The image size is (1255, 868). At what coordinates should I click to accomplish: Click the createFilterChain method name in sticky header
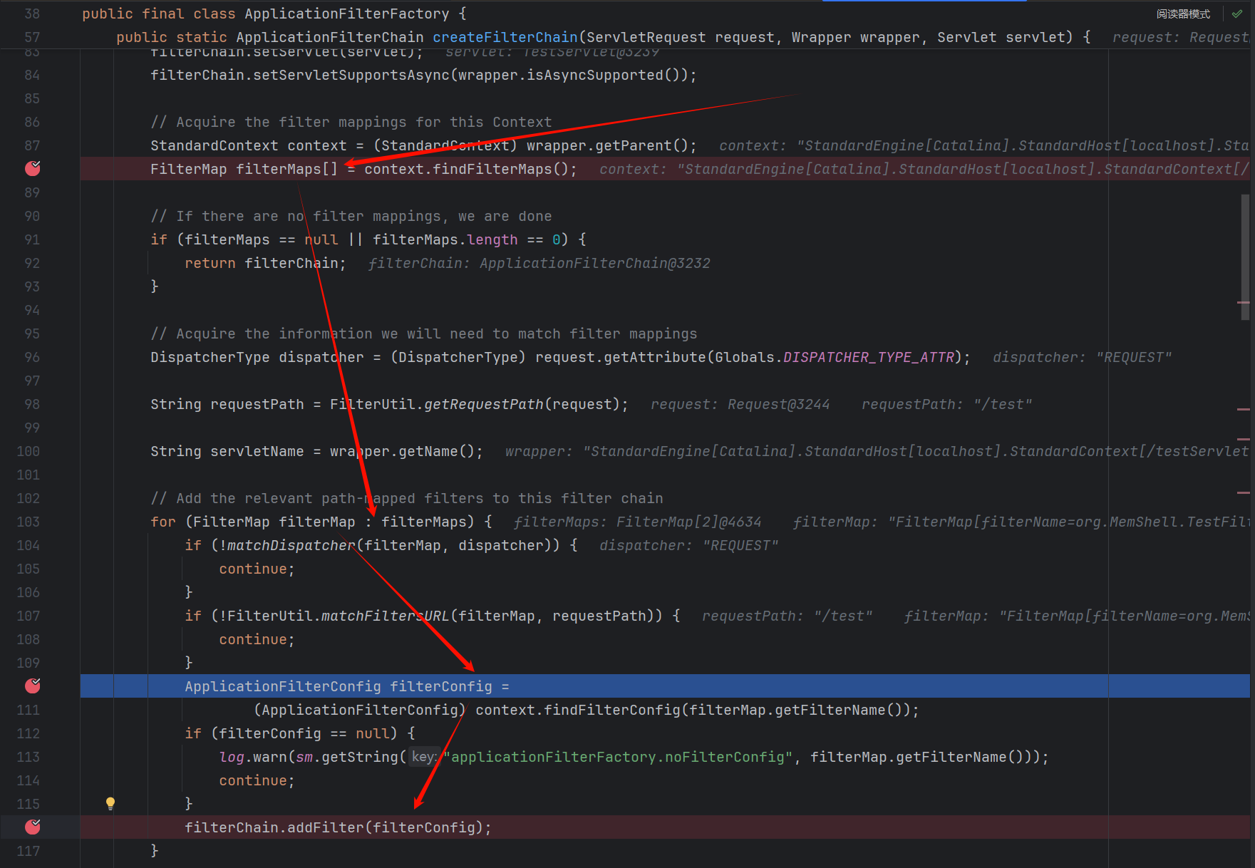(x=505, y=37)
